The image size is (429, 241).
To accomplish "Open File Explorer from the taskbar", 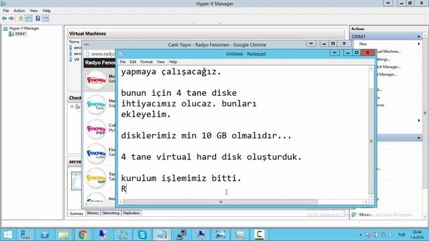I will coord(64,235).
